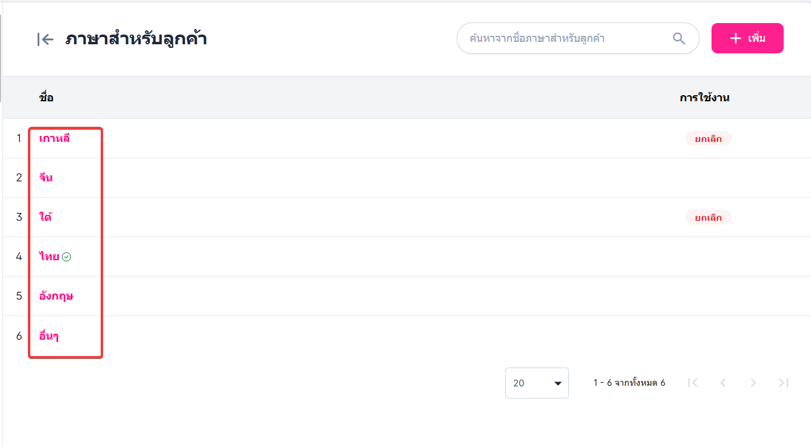Click the การใช้งาน column header
This screenshot has width=811, height=447.
click(704, 98)
